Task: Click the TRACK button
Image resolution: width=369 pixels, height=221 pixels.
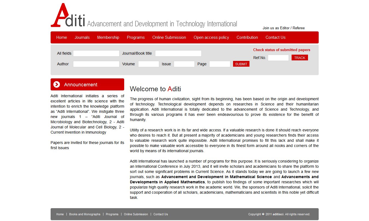Action: [x=300, y=58]
